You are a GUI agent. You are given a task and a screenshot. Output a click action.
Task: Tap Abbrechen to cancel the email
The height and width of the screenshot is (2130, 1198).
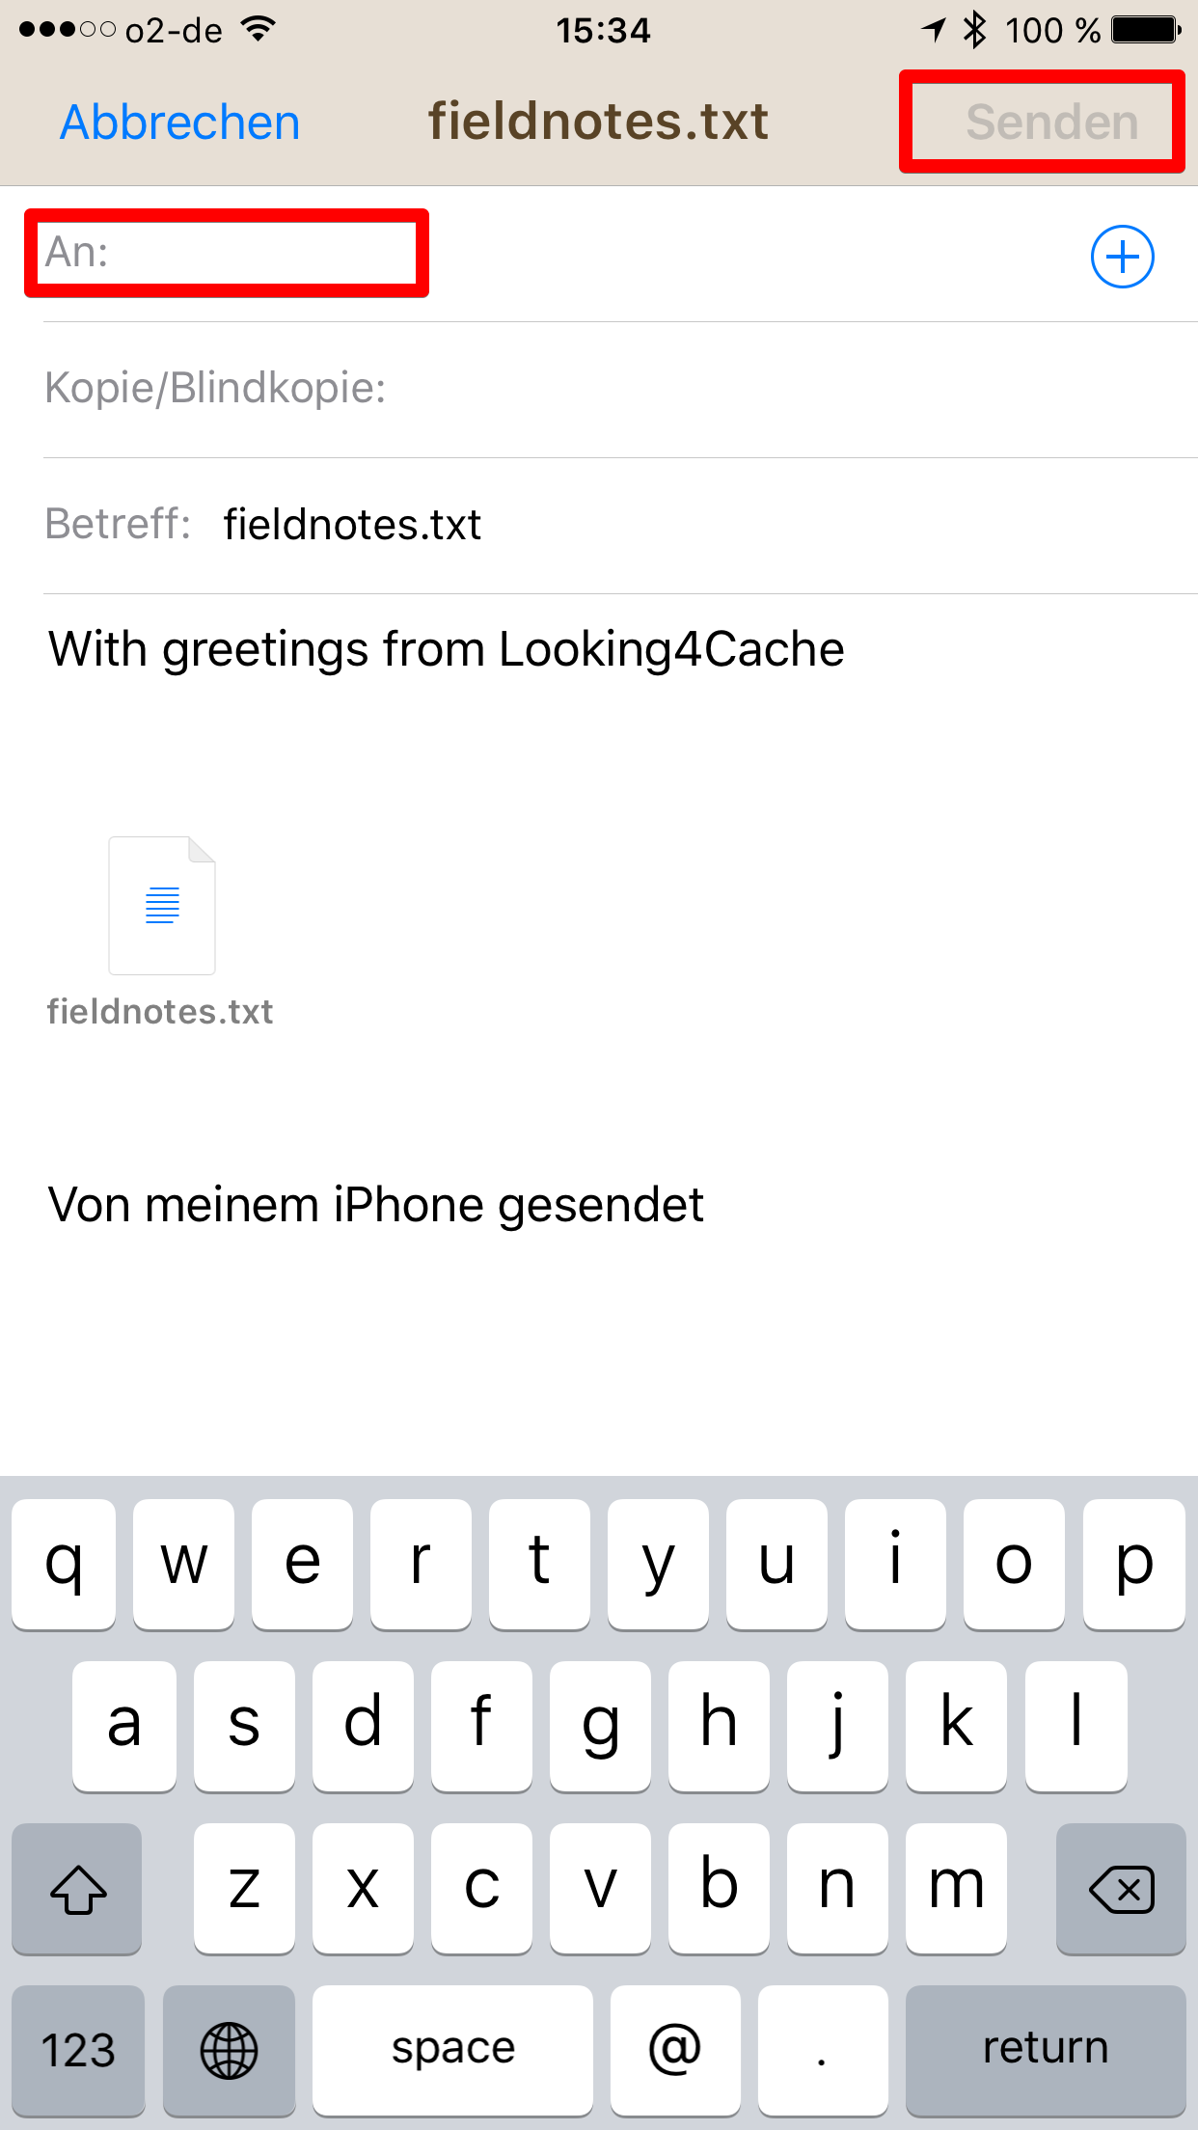click(x=180, y=123)
